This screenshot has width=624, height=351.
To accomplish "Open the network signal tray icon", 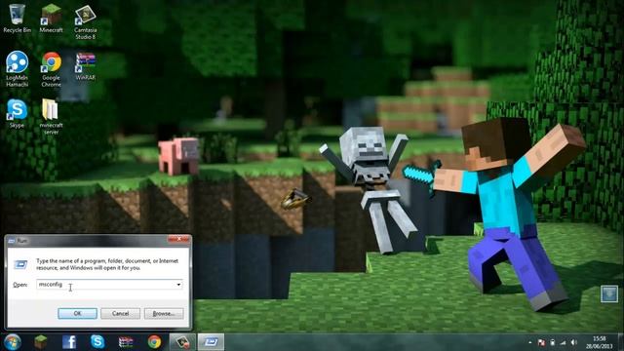I will (x=564, y=342).
